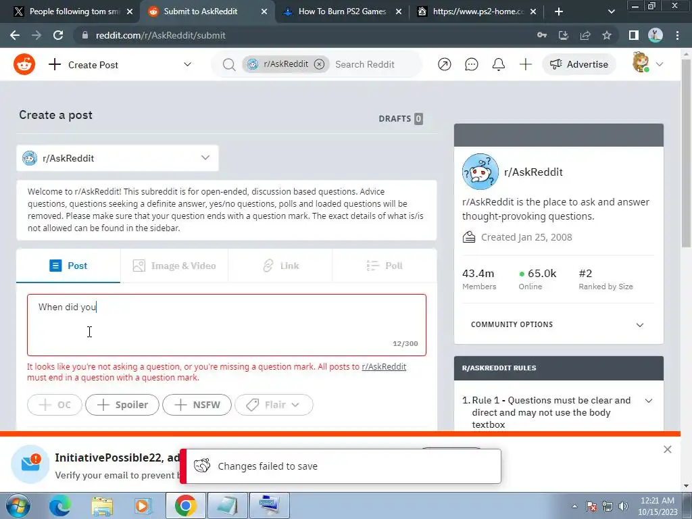This screenshot has width=692, height=519.
Task: Open the Drafts list
Action: (400, 119)
